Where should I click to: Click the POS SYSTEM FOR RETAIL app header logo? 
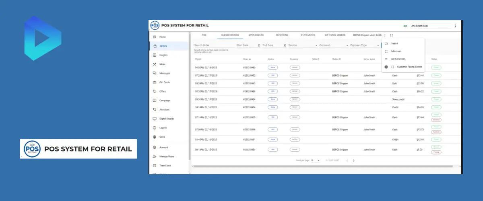coord(180,25)
